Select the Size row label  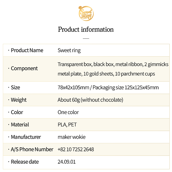[15, 87]
